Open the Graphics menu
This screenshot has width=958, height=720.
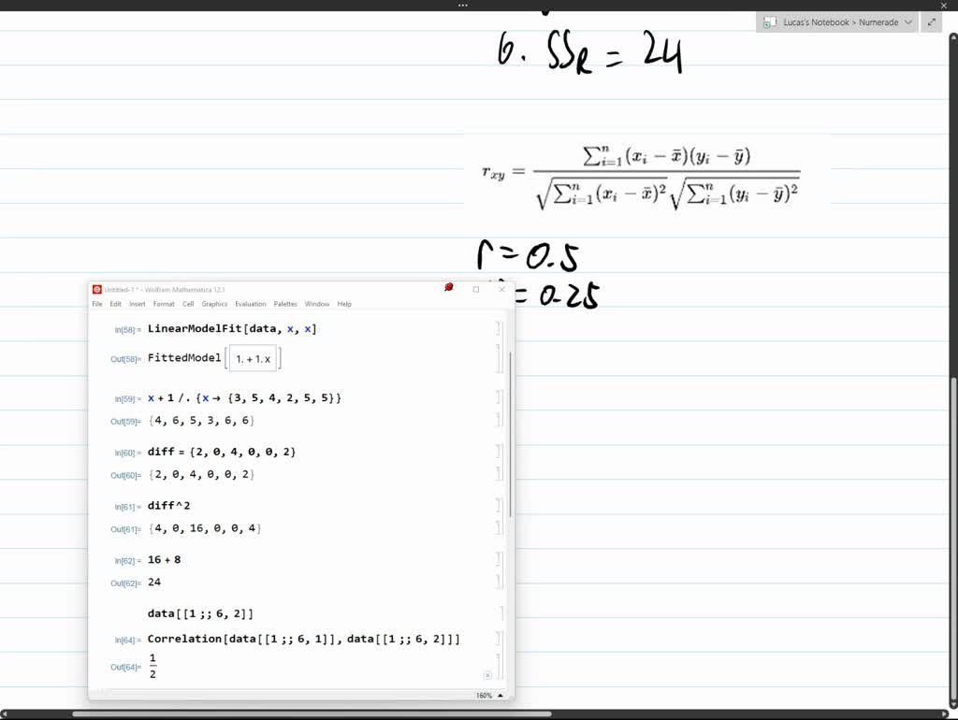coord(214,303)
